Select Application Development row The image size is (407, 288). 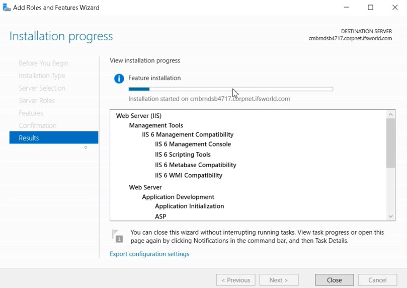(x=178, y=197)
